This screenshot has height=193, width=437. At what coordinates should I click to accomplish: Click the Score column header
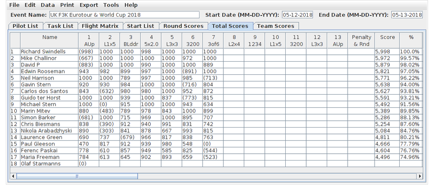coord(387,41)
